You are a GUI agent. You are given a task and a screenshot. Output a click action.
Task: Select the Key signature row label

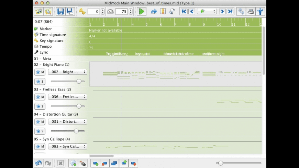pos(52,40)
